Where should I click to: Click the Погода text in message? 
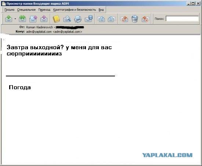pyautogui.click(x=20, y=87)
